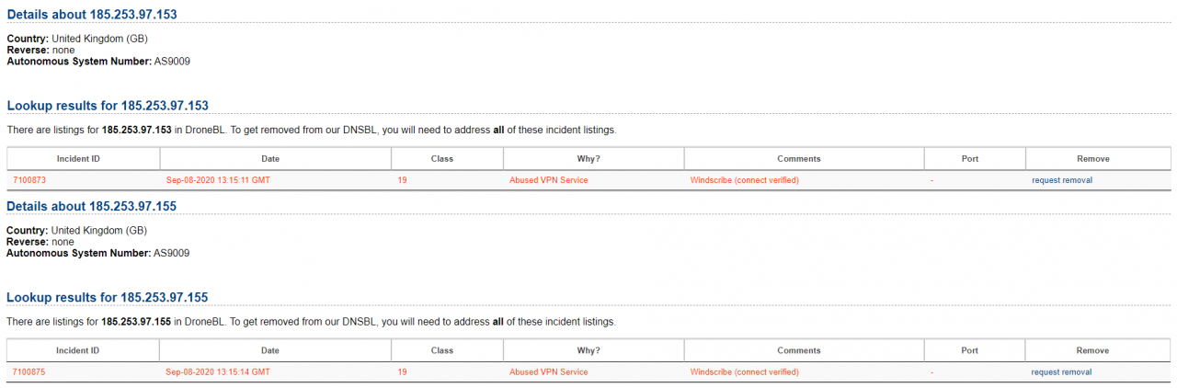Viewport: 1177px width, 388px height.
Task: Click "Abused VPN Service" for incident 7100873
Action: 548,180
